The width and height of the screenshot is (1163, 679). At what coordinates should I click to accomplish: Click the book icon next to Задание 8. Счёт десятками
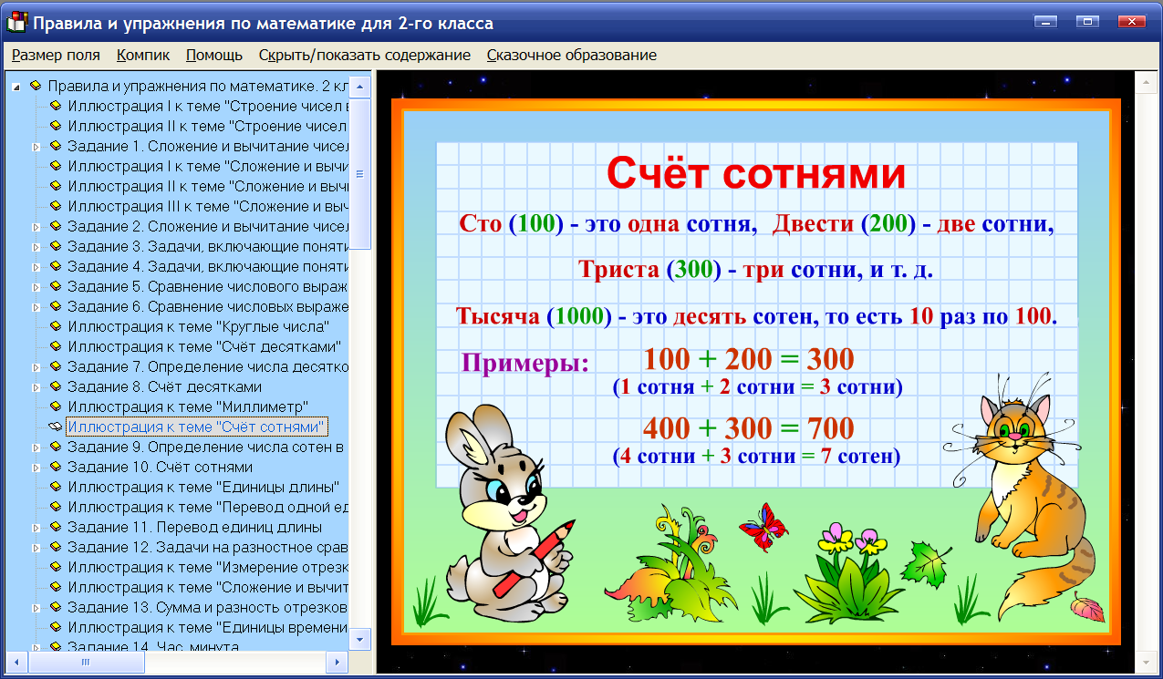coord(57,386)
